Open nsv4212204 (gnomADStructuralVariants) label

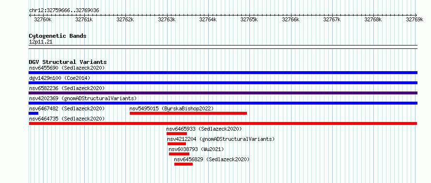tap(221, 139)
